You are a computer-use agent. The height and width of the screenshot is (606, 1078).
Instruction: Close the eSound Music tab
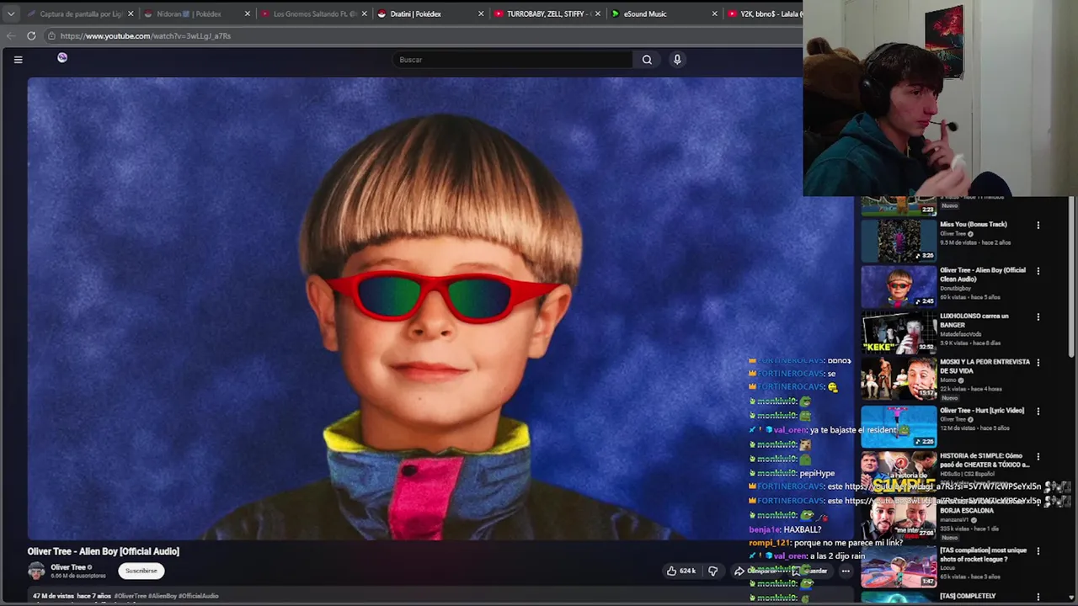tap(714, 13)
